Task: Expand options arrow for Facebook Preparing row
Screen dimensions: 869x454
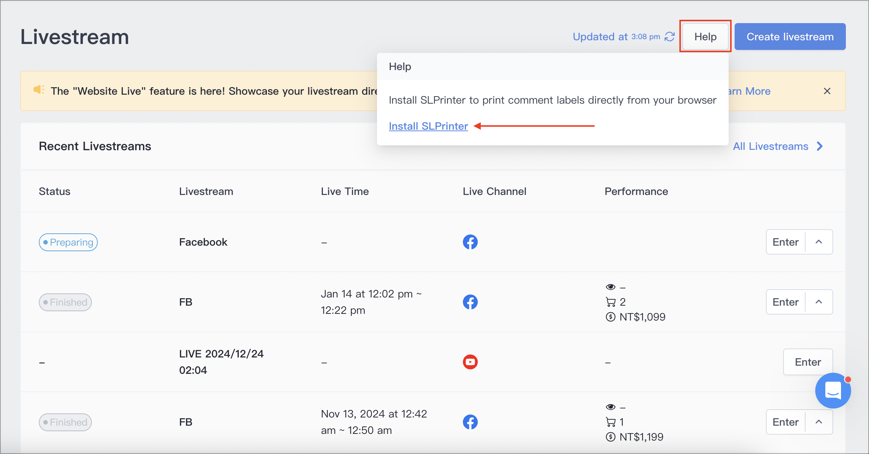Action: [819, 242]
